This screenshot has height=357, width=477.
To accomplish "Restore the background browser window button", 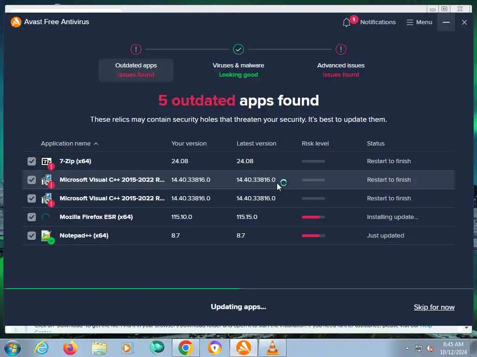I will point(444,9).
